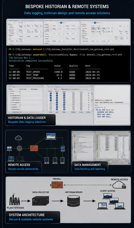Click the 'INTEGER NOT NULL,' SQL line
Viewport: 134px width, 228px height.
106,112
